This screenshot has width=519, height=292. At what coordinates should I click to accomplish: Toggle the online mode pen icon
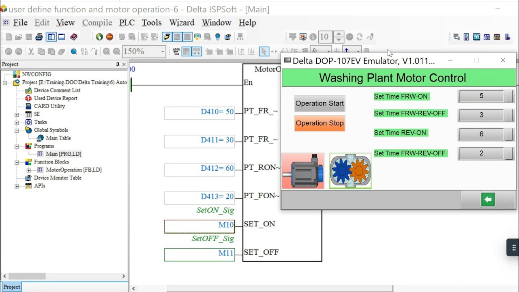[x=167, y=37]
